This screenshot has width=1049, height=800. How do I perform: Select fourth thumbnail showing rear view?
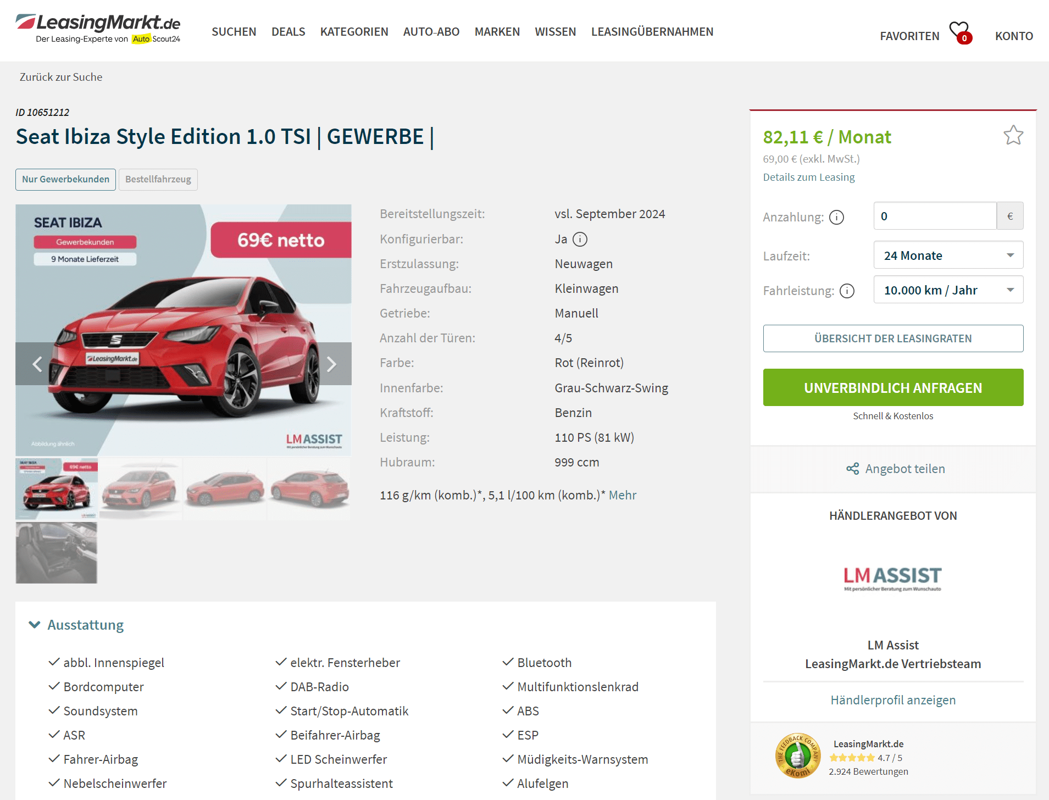[x=309, y=489]
